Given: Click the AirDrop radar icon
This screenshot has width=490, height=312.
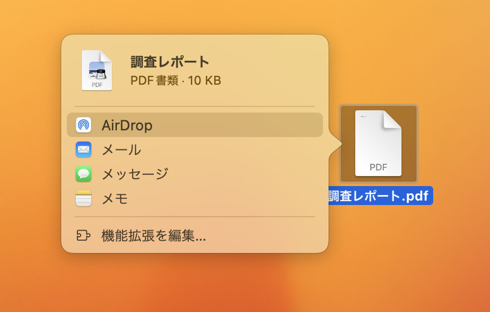Looking at the screenshot, I should [x=84, y=125].
